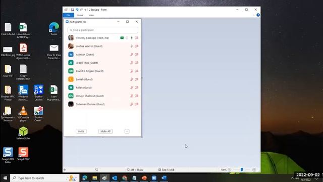The height and width of the screenshot is (182, 323).
Task: Open Paint Help question mark icon
Action: click(x=258, y=15)
